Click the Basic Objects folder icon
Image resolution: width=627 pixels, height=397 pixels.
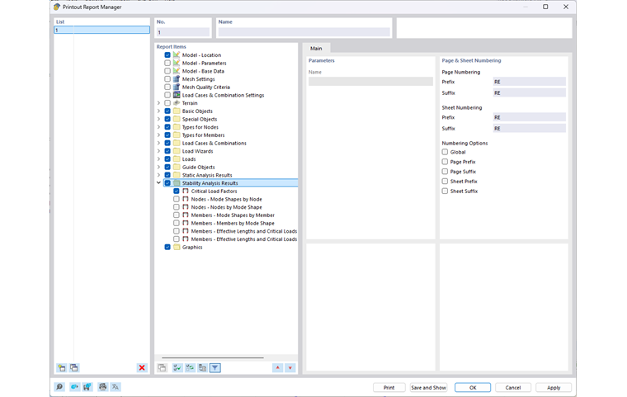[x=177, y=111]
